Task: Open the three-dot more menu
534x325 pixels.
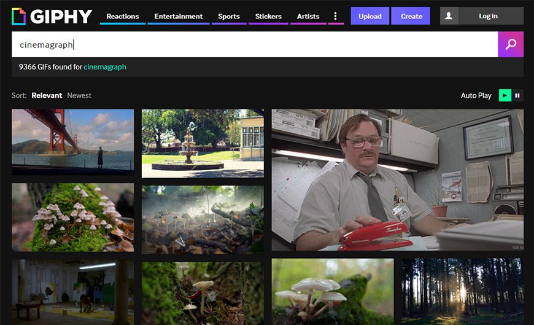Action: (x=336, y=16)
